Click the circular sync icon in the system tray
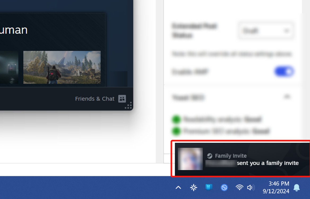This screenshot has height=199, width=310. 224,187
